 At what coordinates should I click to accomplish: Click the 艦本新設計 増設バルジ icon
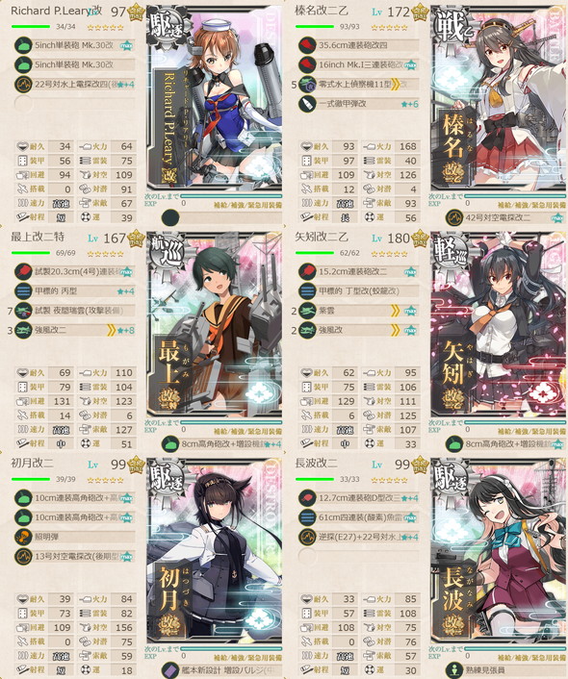click(170, 670)
